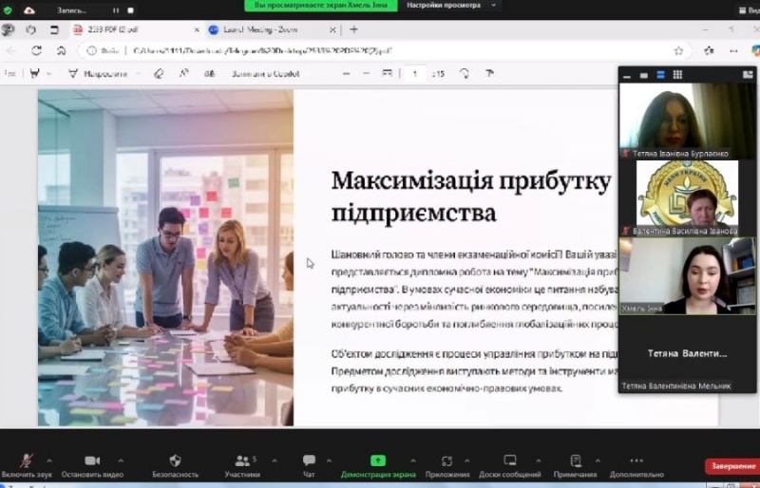This screenshot has height=488, width=760.
Task: Open Приложения apps in Zoom toolbar
Action: 446,466
